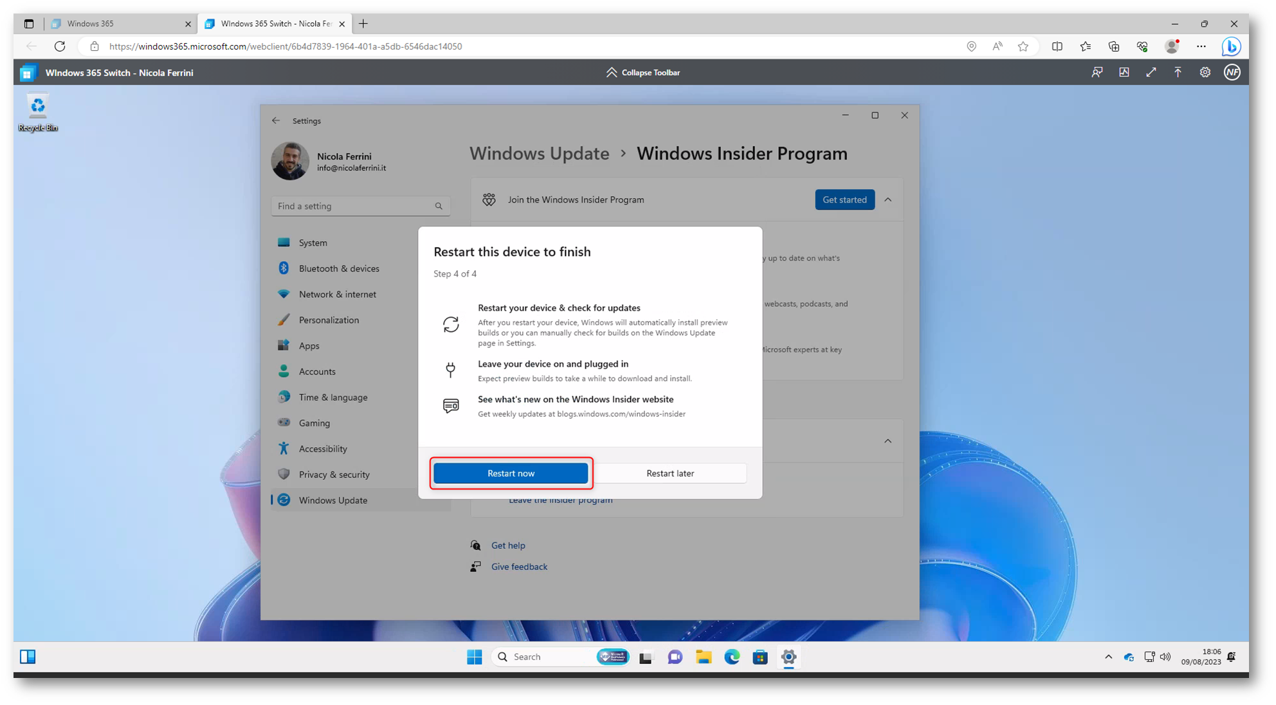This screenshot has width=1276, height=705.
Task: Click the Find a setting search field
Action: [360, 206]
